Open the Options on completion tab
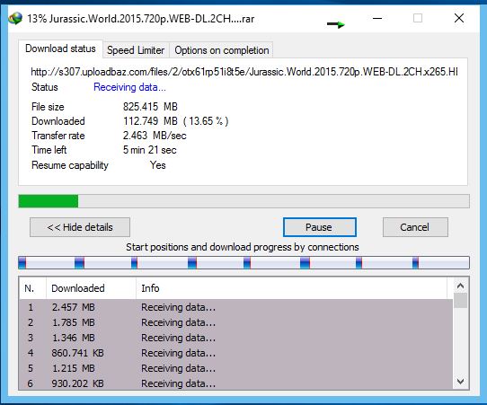The image size is (487, 405). point(221,50)
